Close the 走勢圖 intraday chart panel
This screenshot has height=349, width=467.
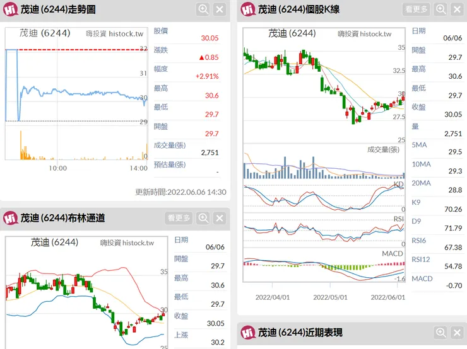click(220, 9)
